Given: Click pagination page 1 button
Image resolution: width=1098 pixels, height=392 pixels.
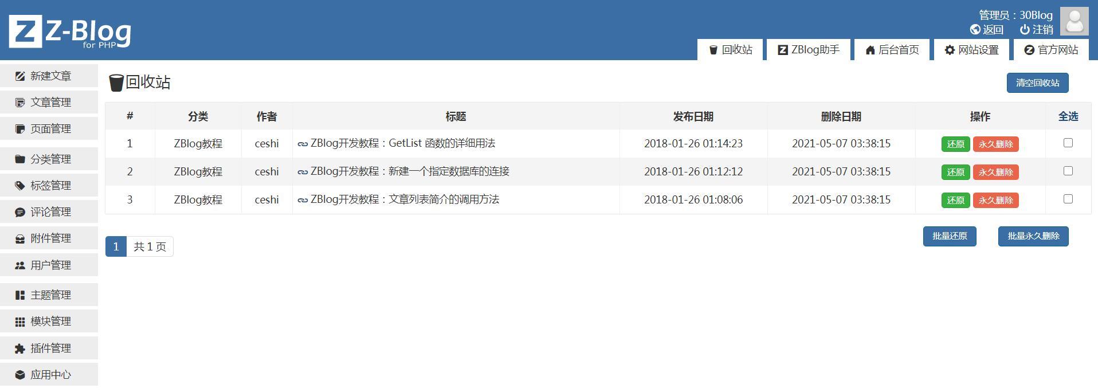Looking at the screenshot, I should point(116,246).
